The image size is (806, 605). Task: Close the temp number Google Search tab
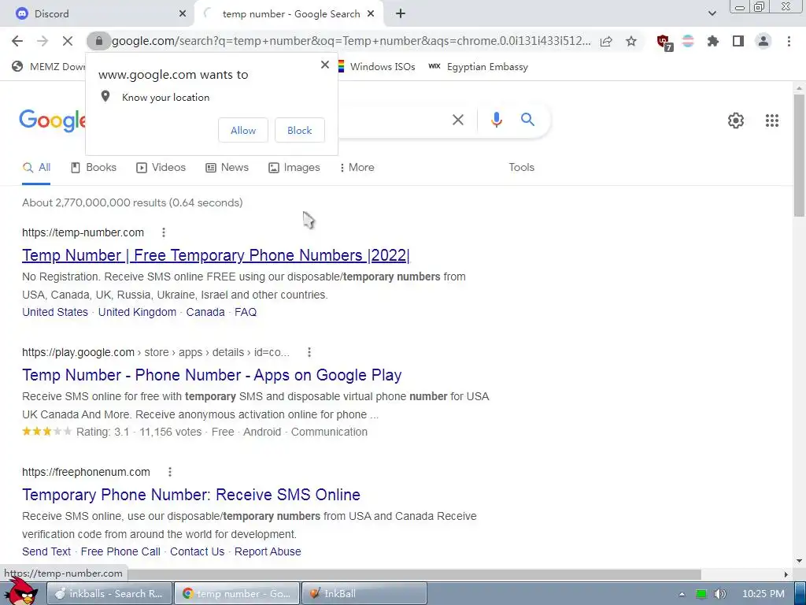(x=371, y=14)
